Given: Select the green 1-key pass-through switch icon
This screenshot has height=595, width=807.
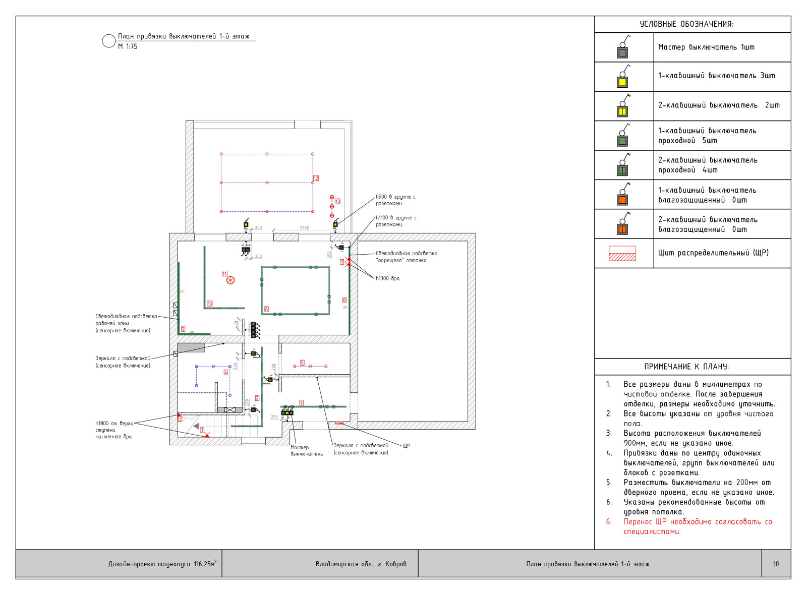Looking at the screenshot, I should [x=623, y=140].
